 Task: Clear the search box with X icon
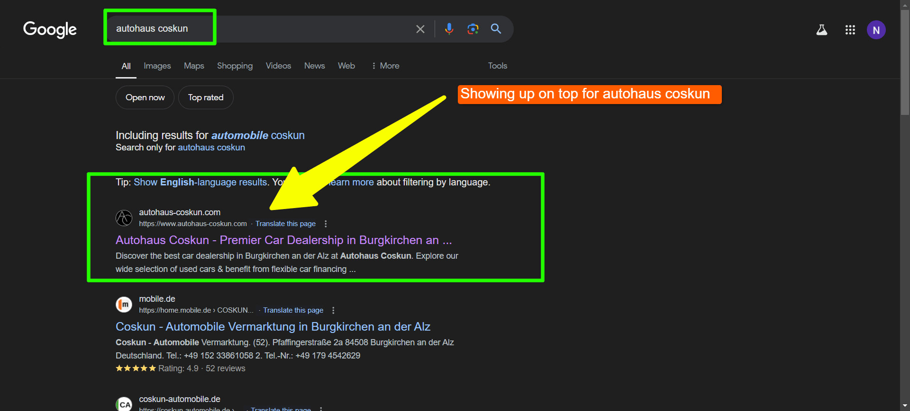pyautogui.click(x=420, y=29)
